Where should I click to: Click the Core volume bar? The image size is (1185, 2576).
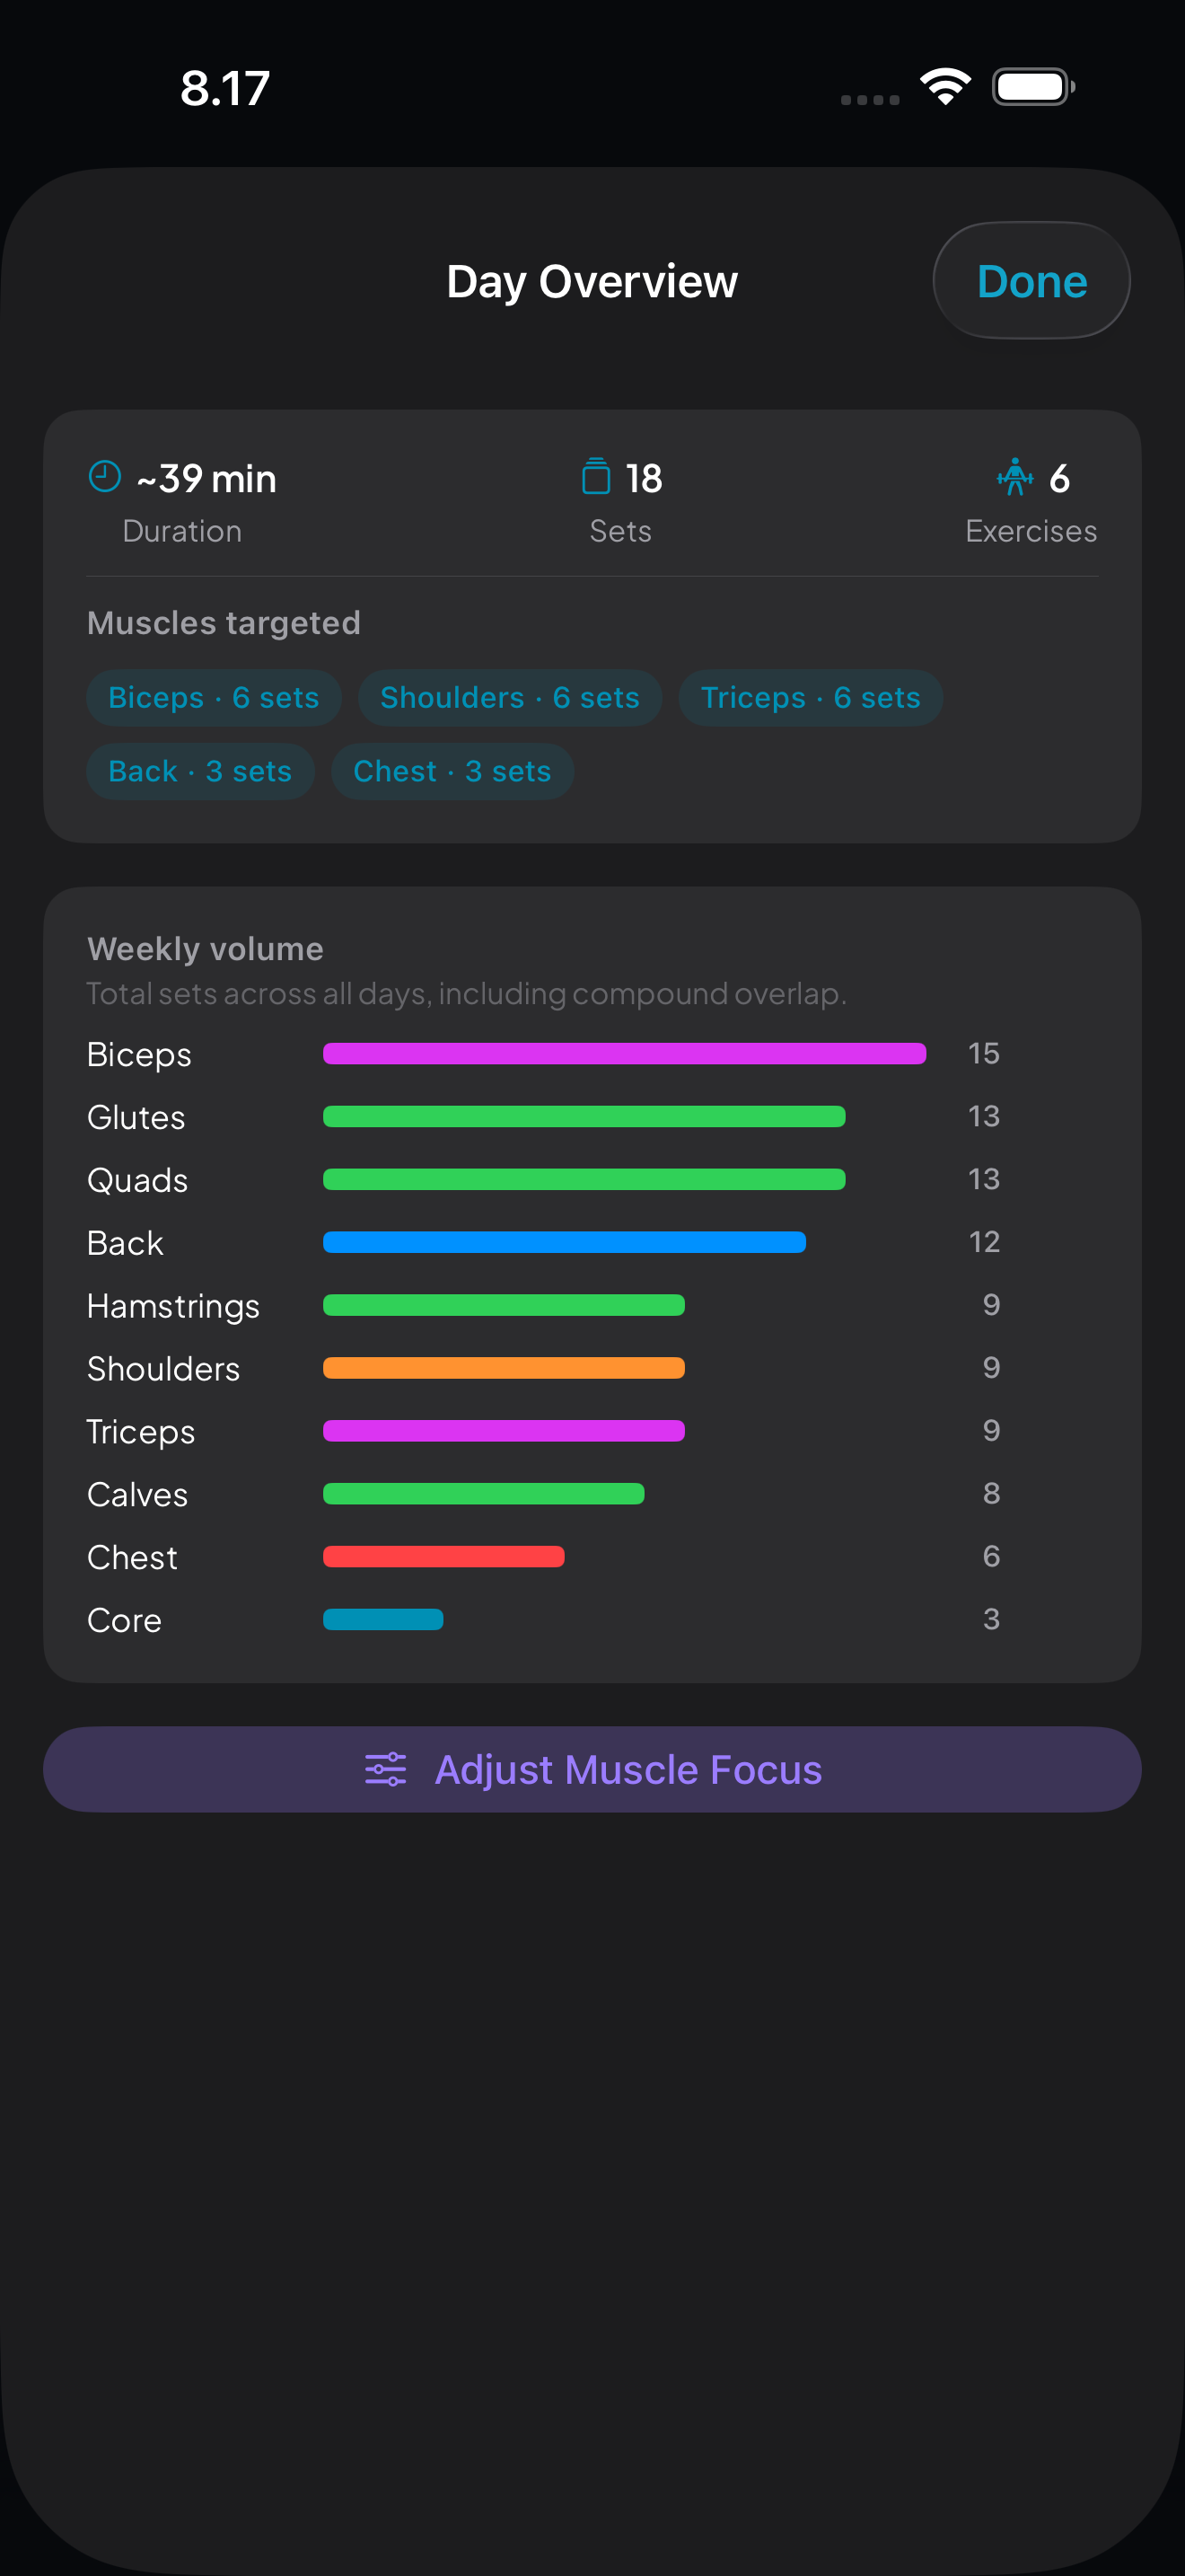point(382,1619)
